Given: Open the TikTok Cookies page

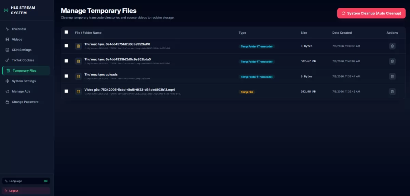Looking at the screenshot, I should tap(26, 60).
